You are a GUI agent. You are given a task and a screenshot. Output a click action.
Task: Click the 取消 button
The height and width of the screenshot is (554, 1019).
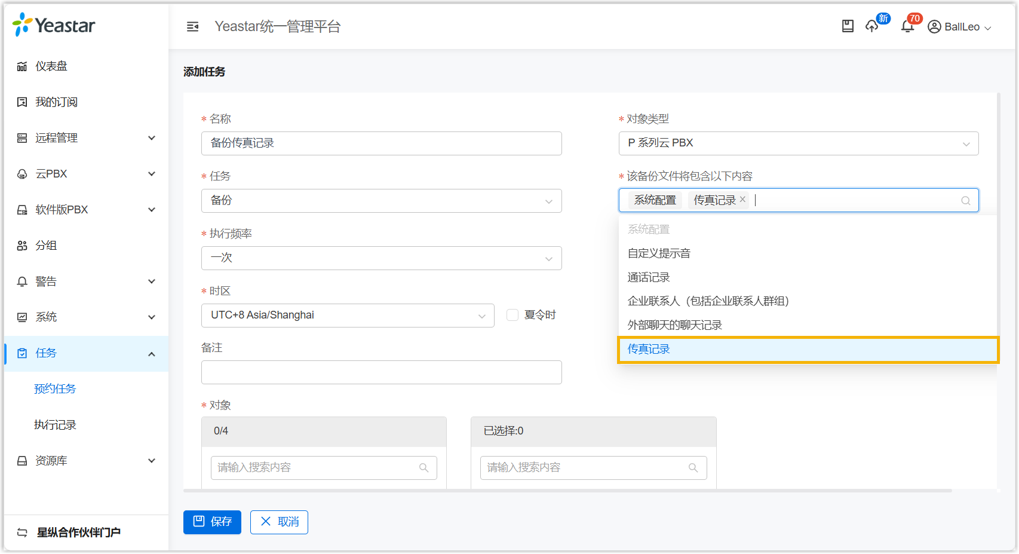[279, 522]
